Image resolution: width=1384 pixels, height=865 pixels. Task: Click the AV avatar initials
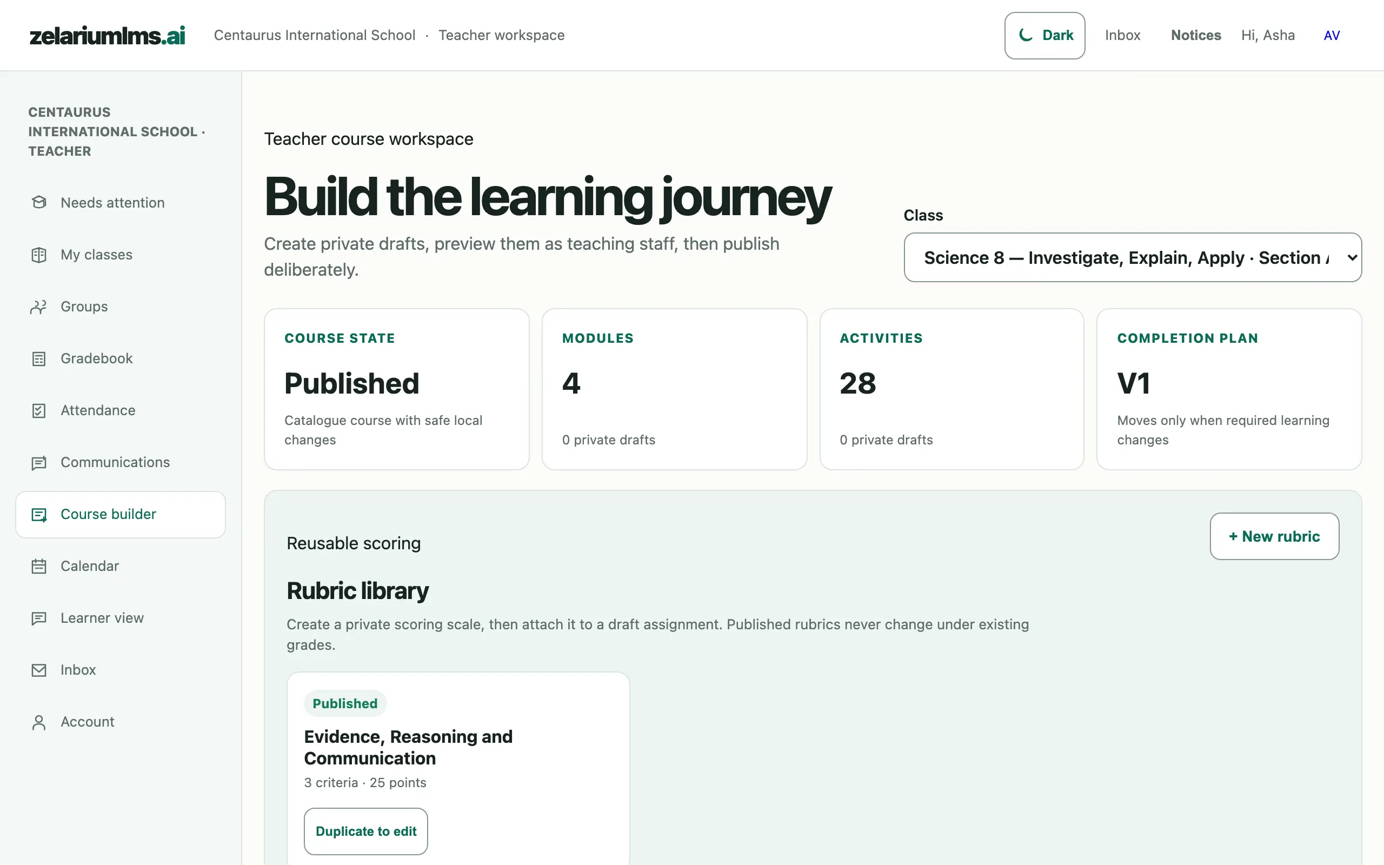(1332, 36)
